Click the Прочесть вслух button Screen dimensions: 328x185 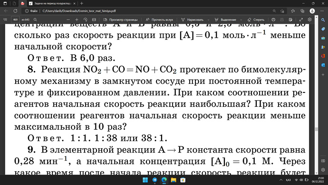tap(159, 20)
